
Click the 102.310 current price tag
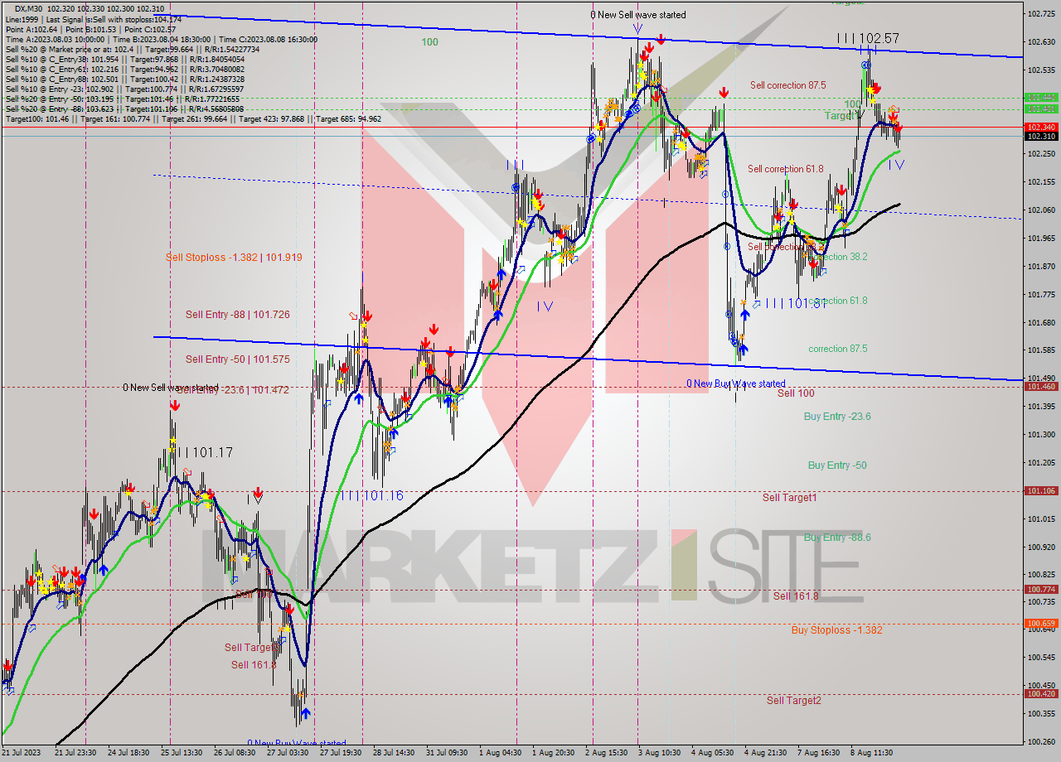coord(1040,136)
